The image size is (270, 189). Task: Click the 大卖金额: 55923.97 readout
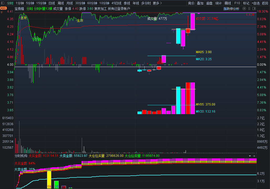click(x=73, y=156)
